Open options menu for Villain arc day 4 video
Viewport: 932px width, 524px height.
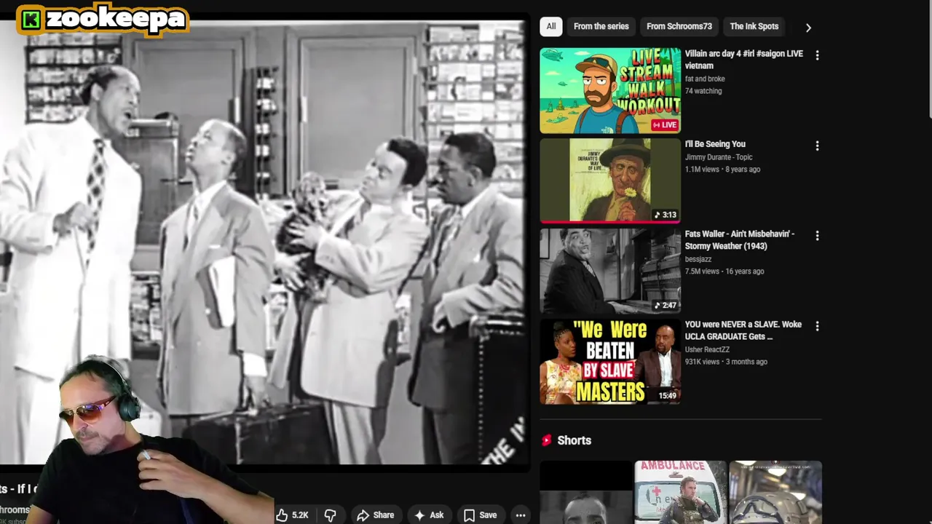817,55
